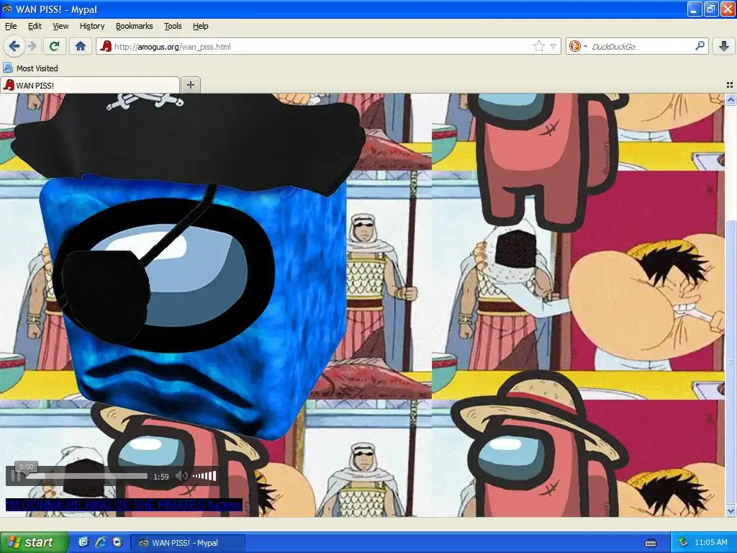The width and height of the screenshot is (737, 553).
Task: Click the Show Desktop quick launch icon
Action: tap(83, 542)
